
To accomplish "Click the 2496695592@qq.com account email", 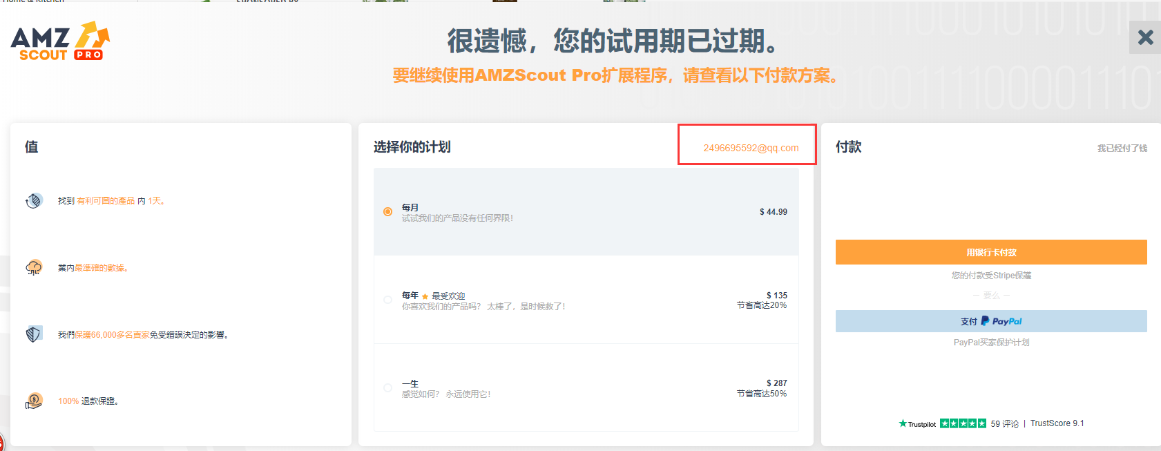I will tap(751, 148).
